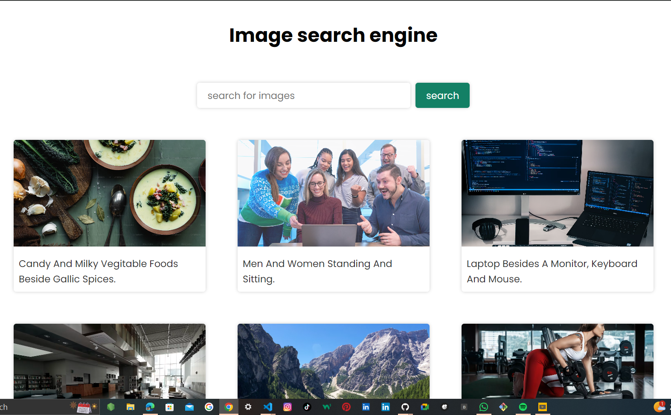The height and width of the screenshot is (415, 671).
Task: Open the Settings gear in taskbar
Action: click(248, 407)
